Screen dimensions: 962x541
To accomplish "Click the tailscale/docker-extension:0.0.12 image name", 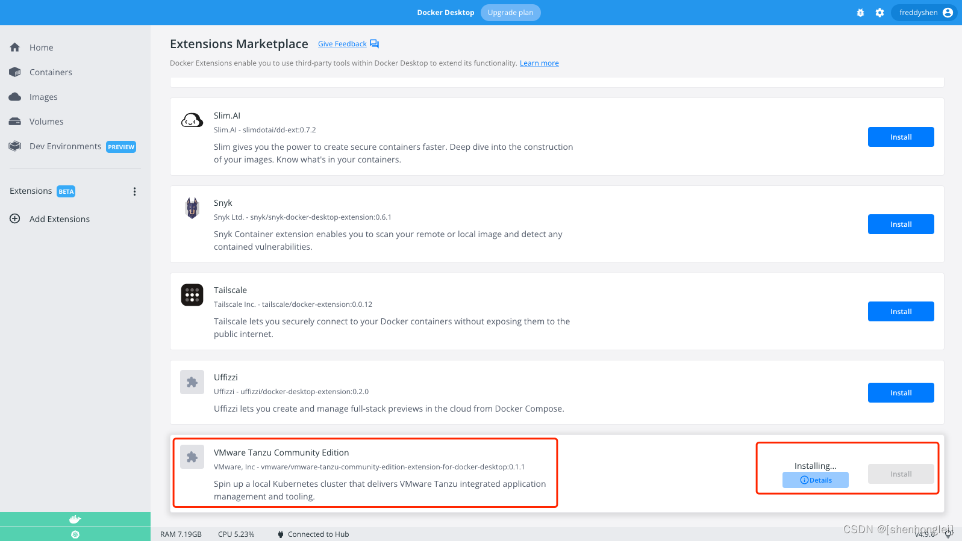I will 317,305.
